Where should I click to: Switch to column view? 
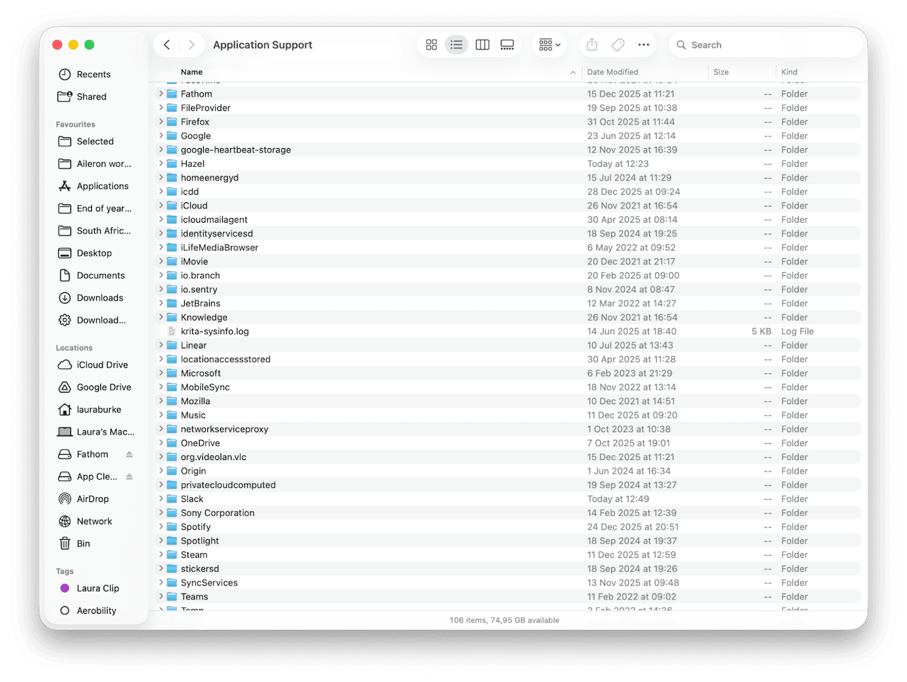point(482,44)
